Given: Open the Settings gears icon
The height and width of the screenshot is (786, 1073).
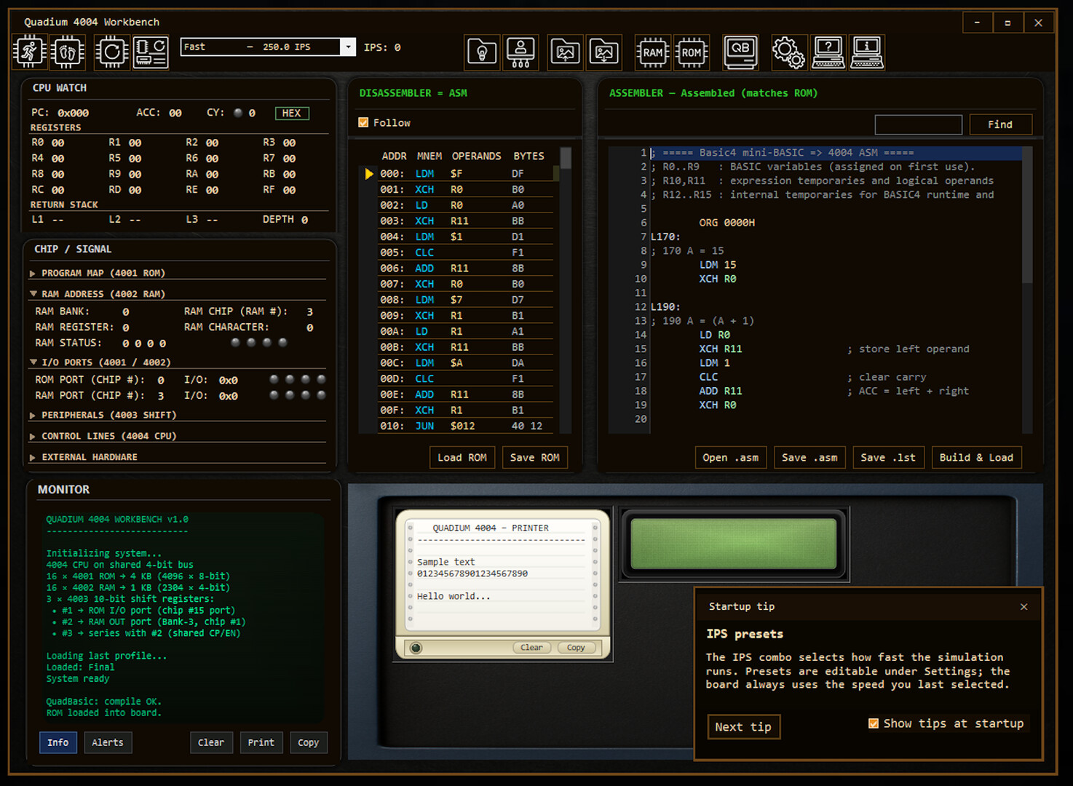Looking at the screenshot, I should pyautogui.click(x=788, y=52).
